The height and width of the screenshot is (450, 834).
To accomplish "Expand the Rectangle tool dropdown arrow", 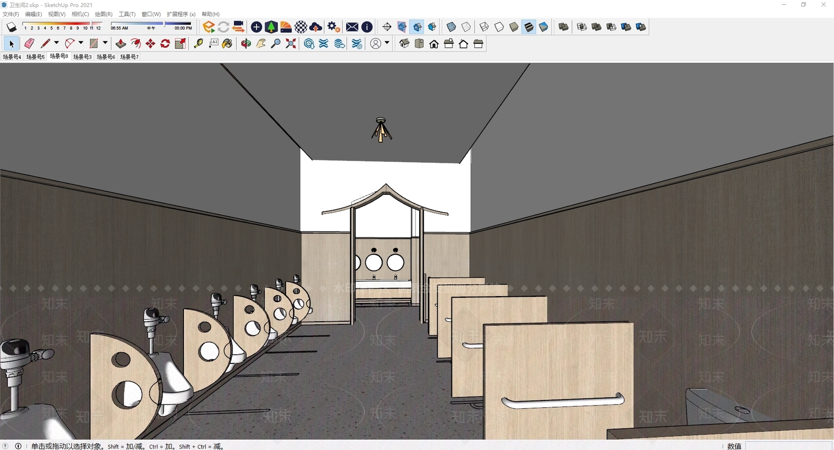I will click(105, 43).
